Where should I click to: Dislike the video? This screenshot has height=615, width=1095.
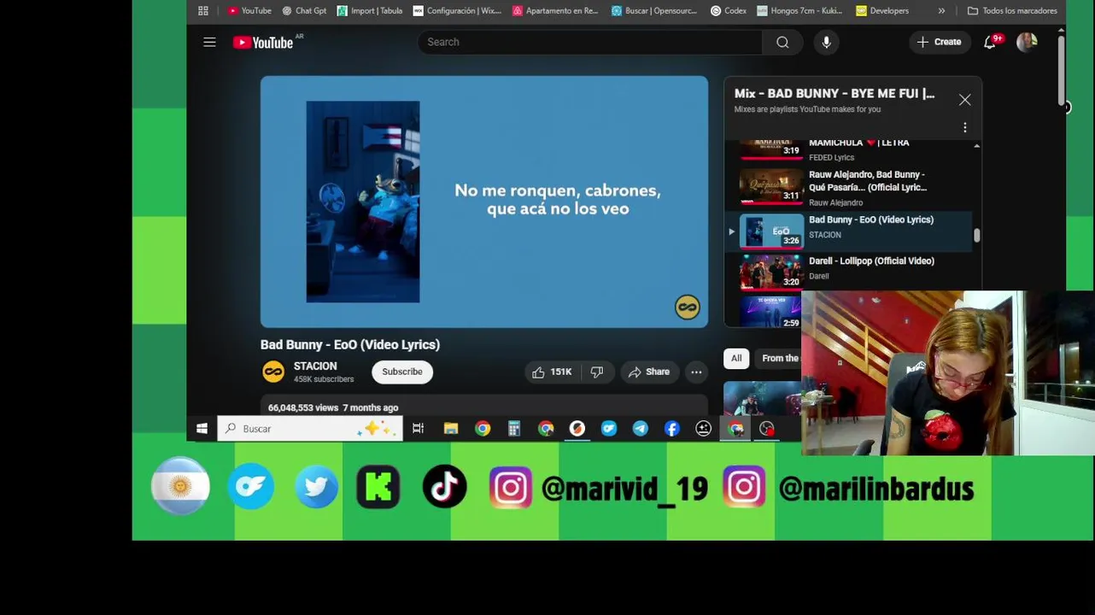click(597, 372)
